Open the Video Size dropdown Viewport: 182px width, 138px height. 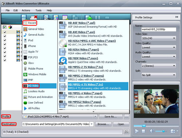click(x=159, y=38)
